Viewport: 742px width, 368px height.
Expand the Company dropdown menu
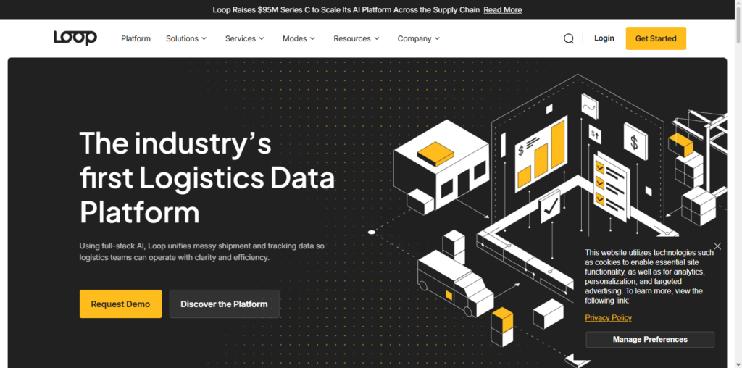418,39
